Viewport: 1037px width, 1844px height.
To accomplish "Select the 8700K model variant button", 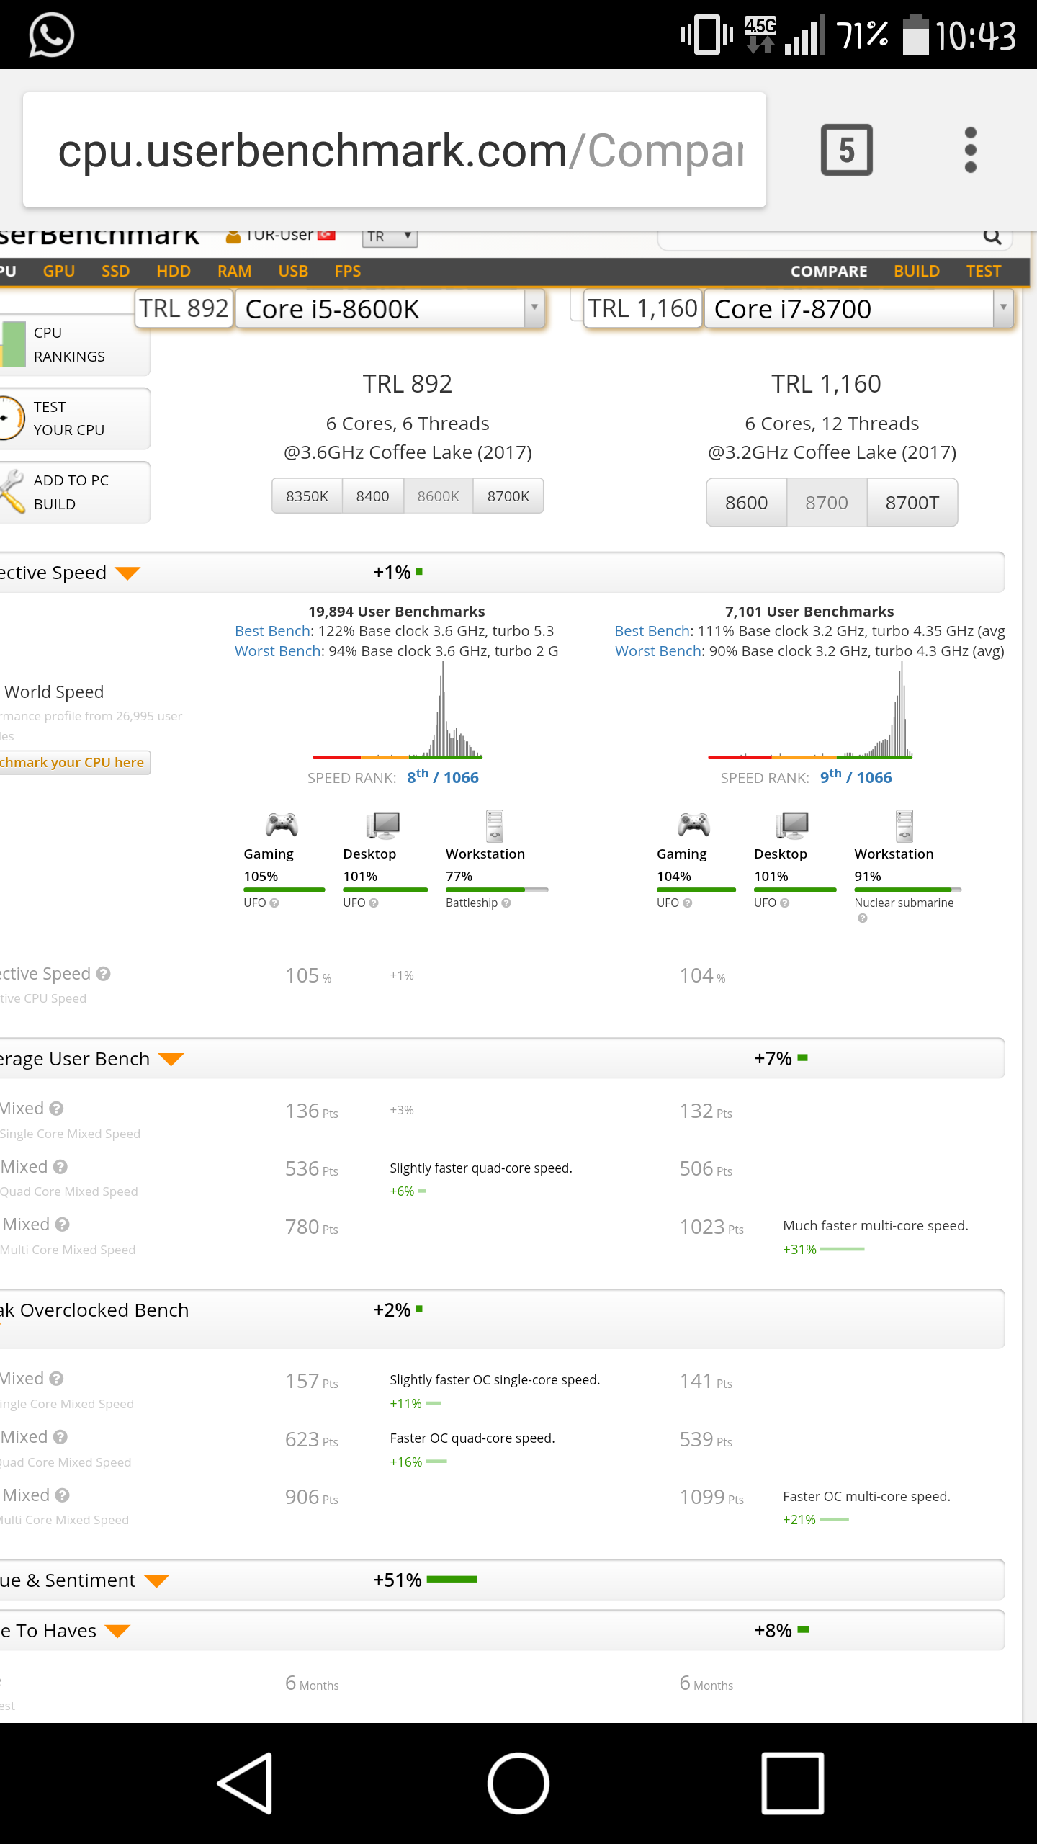I will (508, 496).
